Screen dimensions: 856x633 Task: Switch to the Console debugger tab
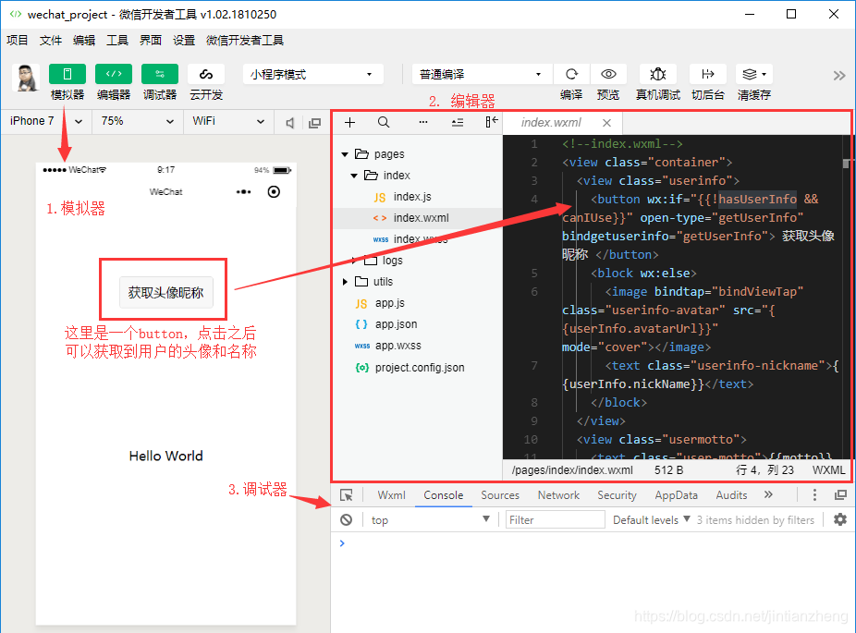pyautogui.click(x=444, y=495)
